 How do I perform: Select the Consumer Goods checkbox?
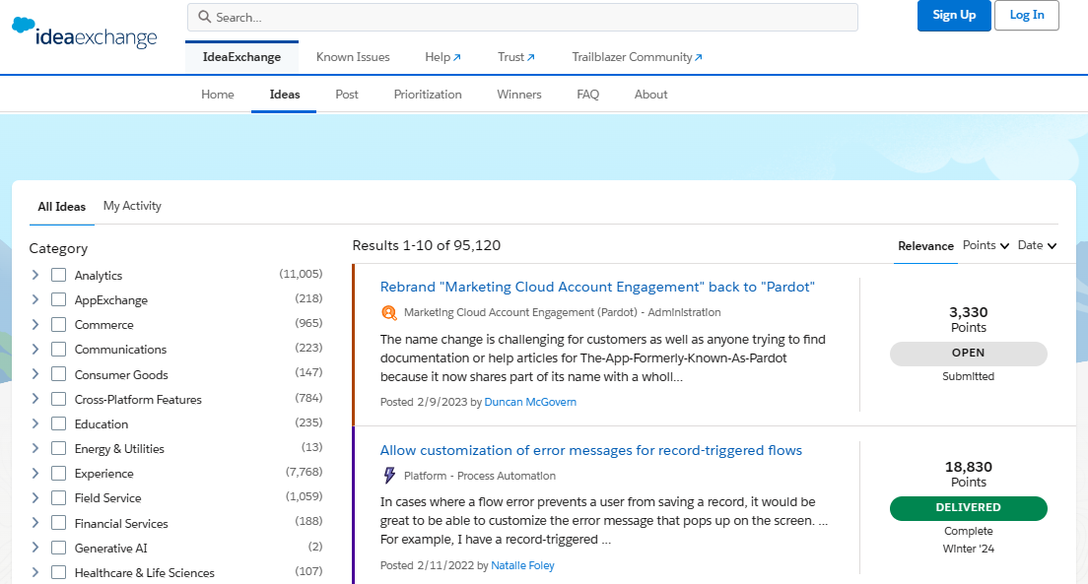coord(58,374)
